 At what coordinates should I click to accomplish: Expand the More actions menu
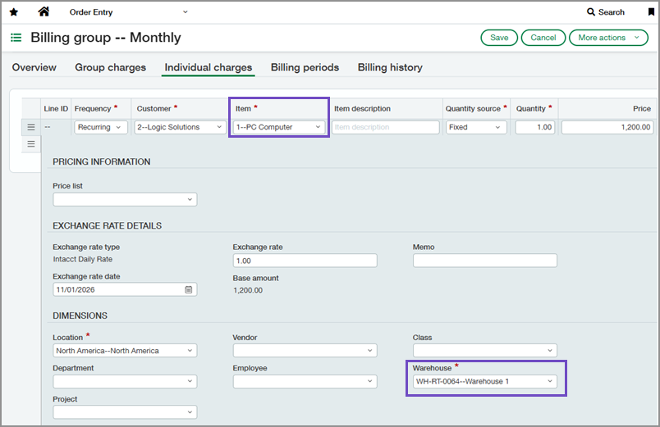608,38
